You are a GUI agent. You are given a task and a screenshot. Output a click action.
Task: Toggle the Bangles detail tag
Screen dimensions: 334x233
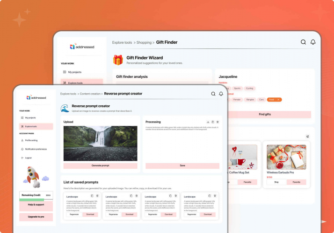250,100
